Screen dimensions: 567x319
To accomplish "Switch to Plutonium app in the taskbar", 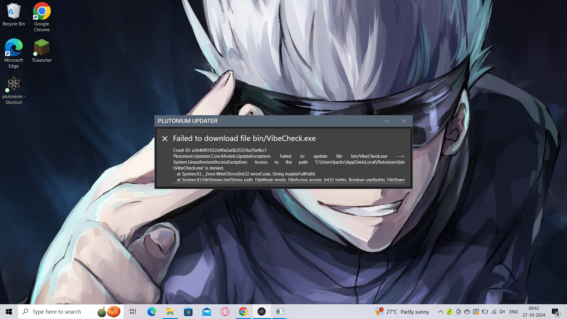I will 262,312.
